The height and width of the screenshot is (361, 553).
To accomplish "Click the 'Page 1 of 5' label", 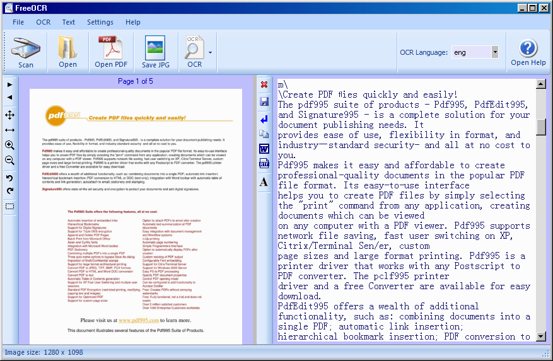I will point(136,81).
